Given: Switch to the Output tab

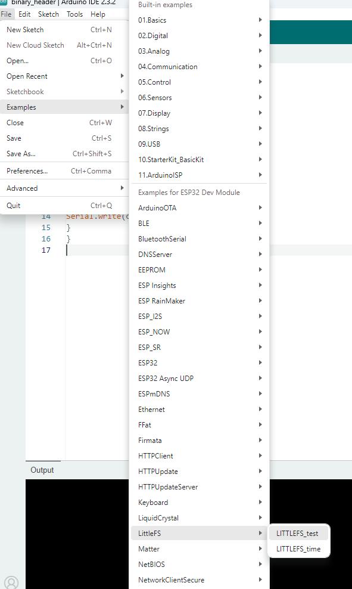Looking at the screenshot, I should 42,470.
